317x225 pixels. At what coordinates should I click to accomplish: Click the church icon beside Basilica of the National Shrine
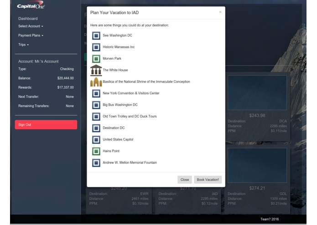[x=96, y=82]
